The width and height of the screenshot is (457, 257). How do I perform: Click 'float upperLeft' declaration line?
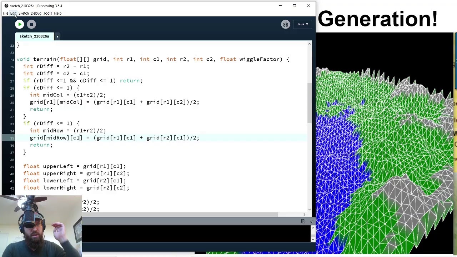(75, 166)
